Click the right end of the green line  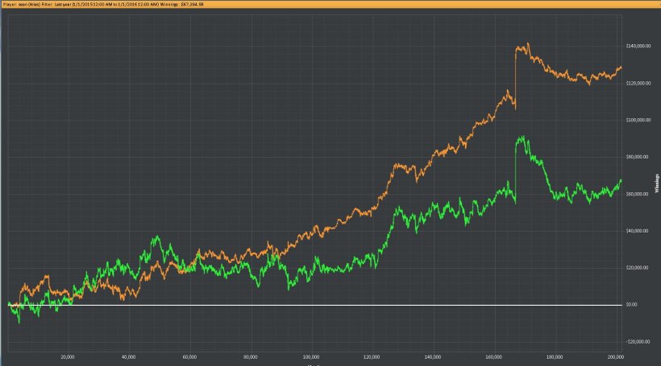pos(621,180)
